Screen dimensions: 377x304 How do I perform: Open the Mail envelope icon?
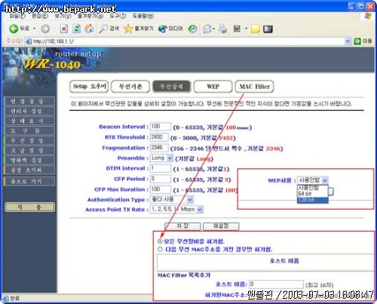[207, 29]
